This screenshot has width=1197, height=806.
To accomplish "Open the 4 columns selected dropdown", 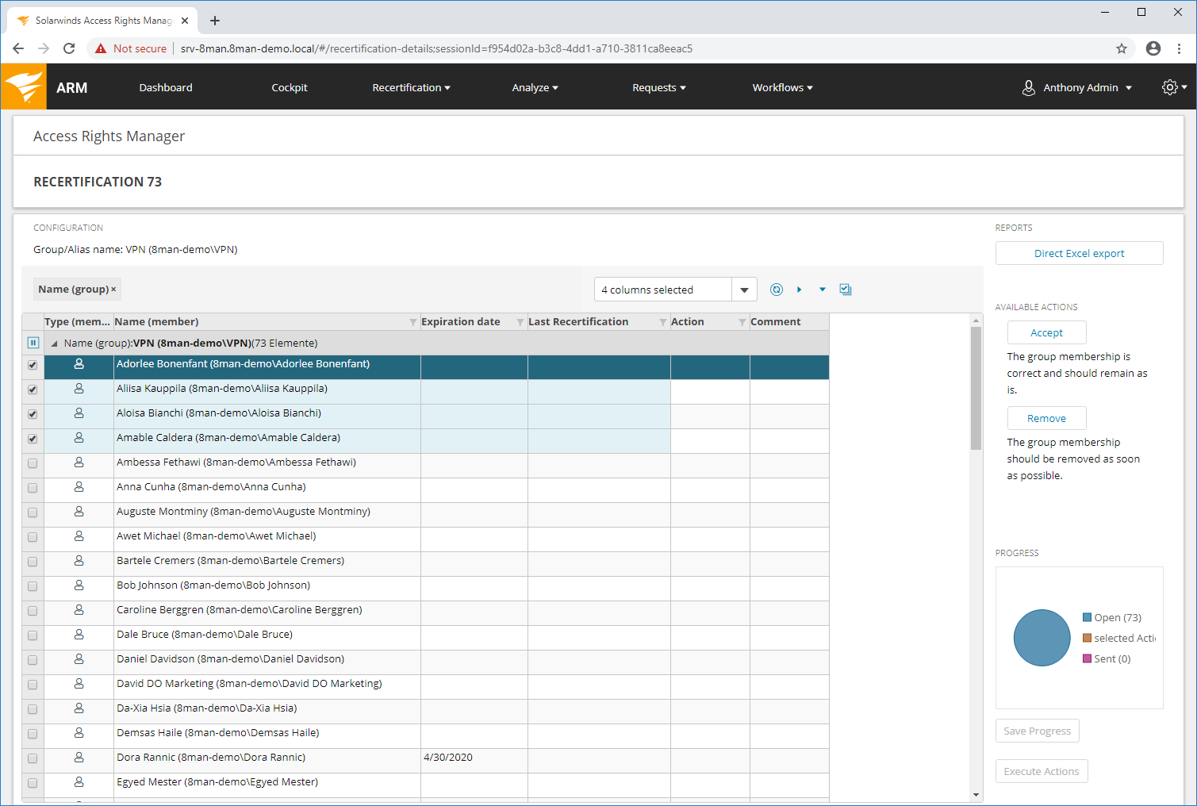I will tap(675, 290).
